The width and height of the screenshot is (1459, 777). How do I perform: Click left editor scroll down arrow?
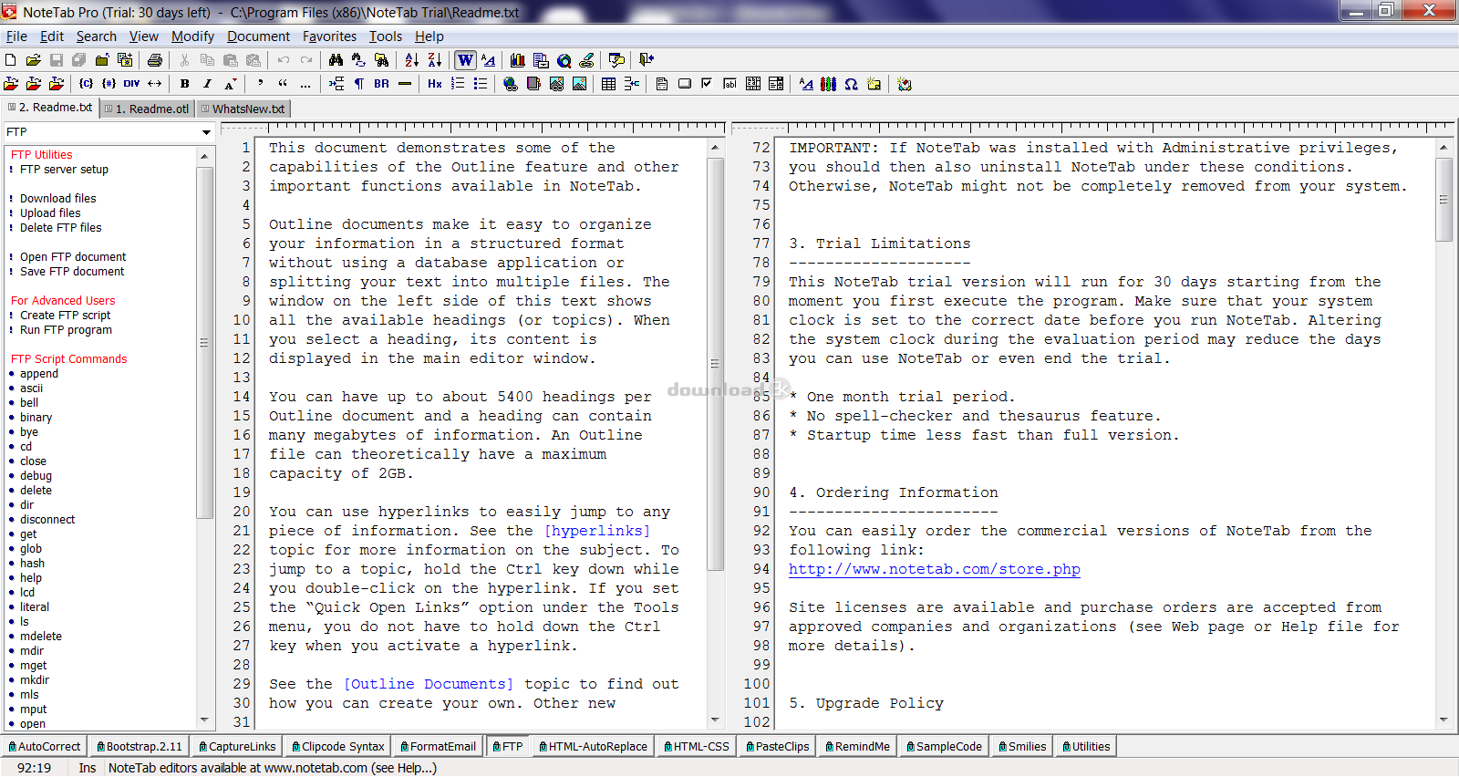pos(715,720)
